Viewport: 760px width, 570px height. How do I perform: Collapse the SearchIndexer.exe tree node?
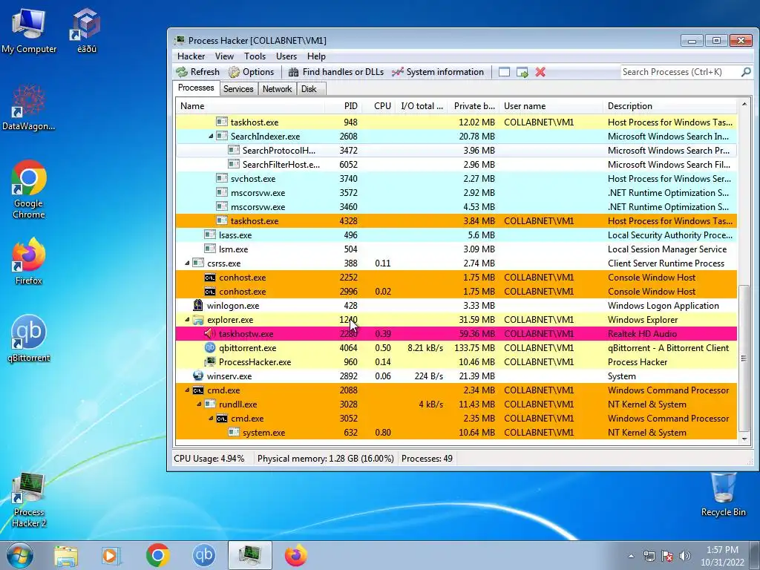211,137
